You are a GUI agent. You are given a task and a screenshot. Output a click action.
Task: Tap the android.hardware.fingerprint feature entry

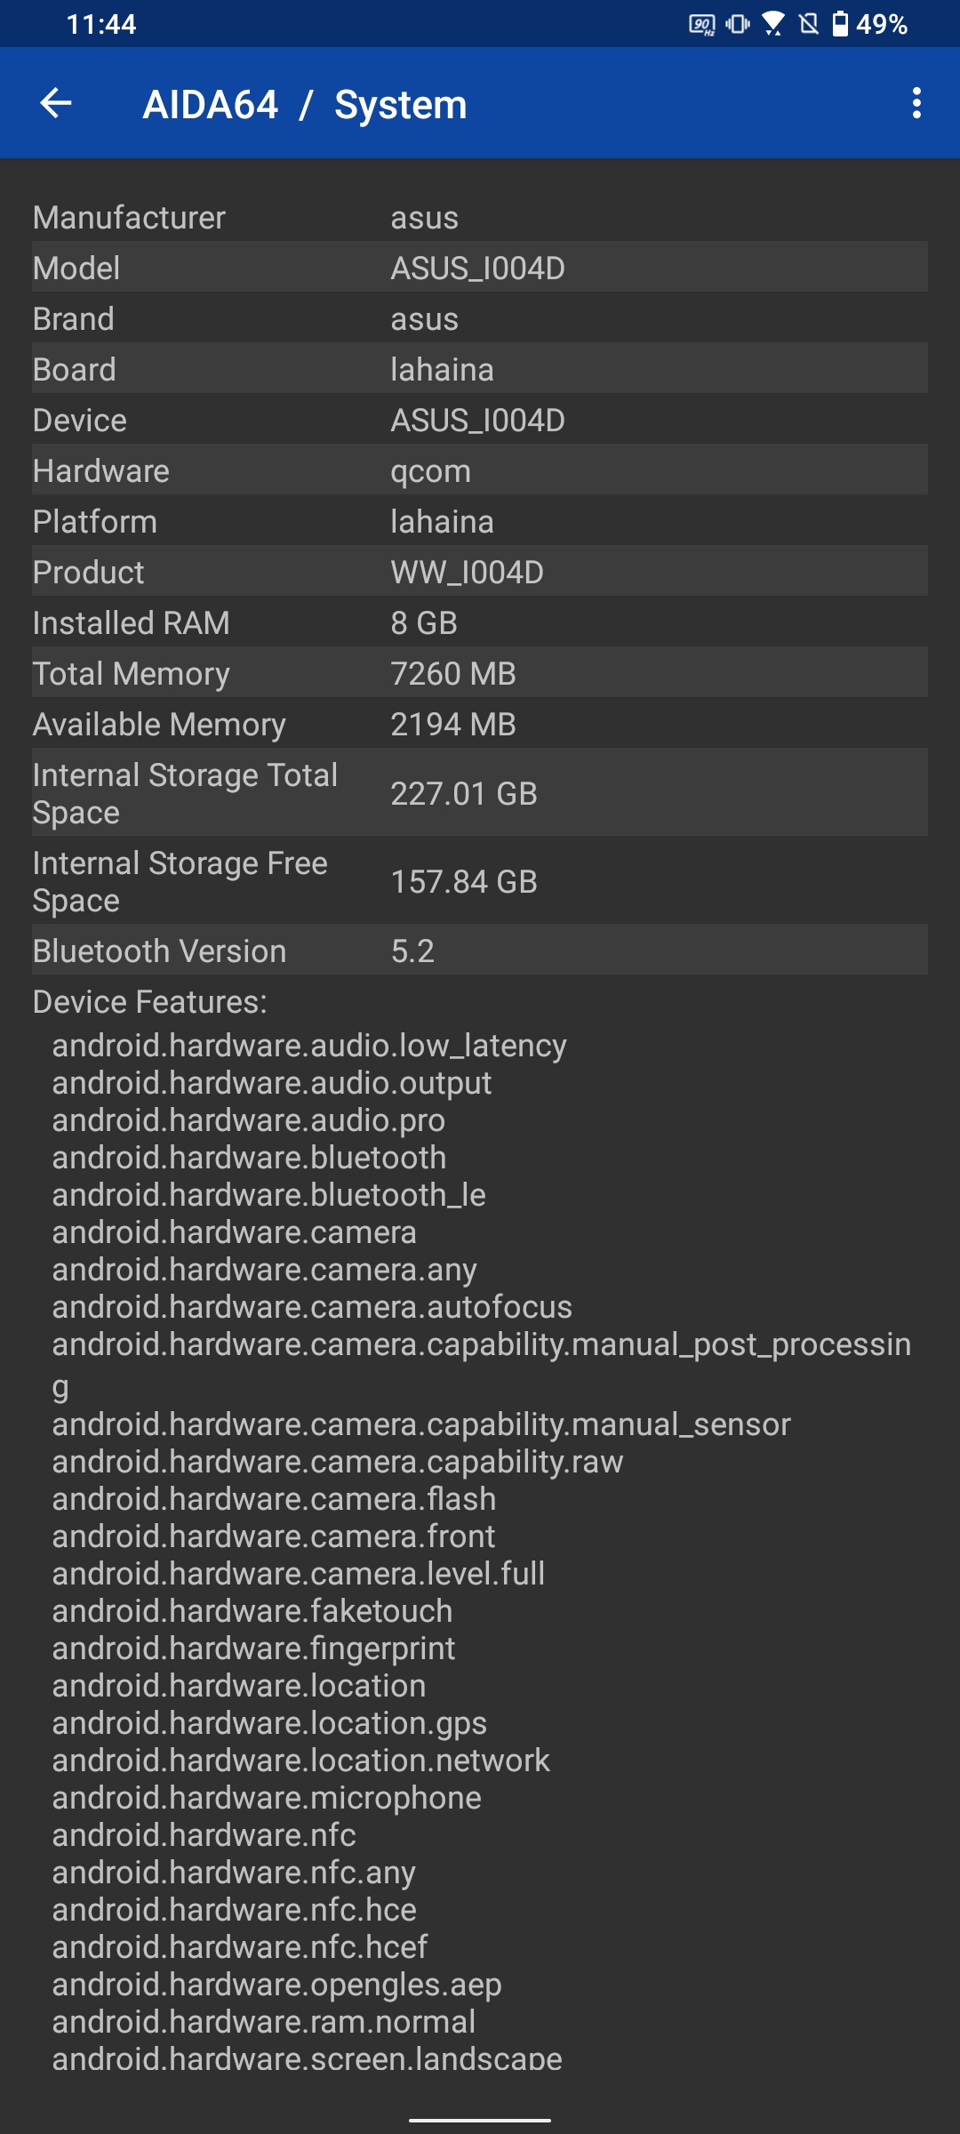(253, 1648)
